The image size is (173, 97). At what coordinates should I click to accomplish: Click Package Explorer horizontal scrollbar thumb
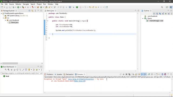coord(10,63)
